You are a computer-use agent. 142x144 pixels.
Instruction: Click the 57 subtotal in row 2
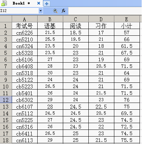click(127, 32)
